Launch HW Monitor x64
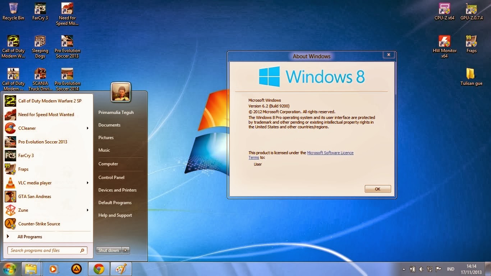Screen dimensions: 491x276 click(444, 41)
